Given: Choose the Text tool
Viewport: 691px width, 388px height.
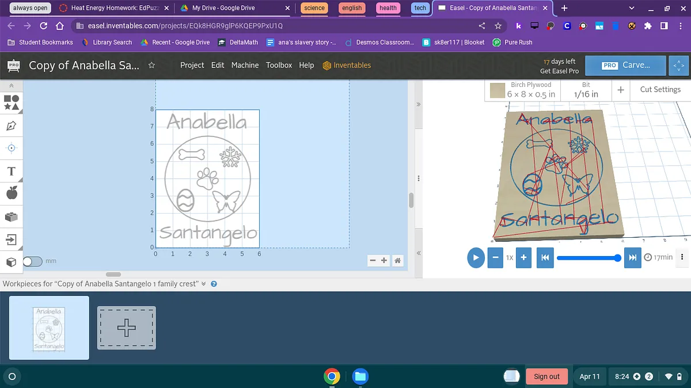Looking at the screenshot, I should coord(12,171).
